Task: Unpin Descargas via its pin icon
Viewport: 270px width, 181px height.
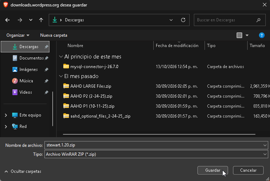Action: 46,47
